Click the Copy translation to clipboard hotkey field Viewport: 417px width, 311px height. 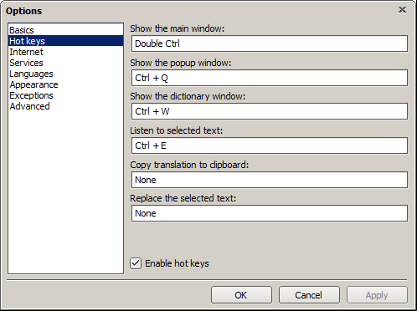pos(270,180)
